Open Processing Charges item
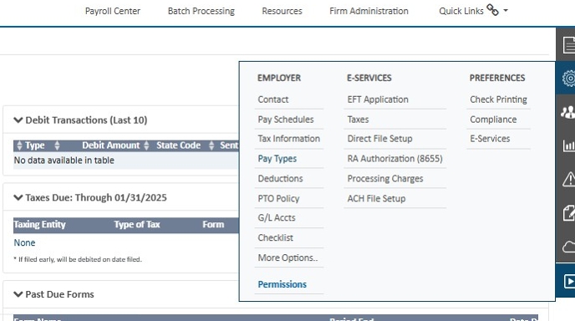Image resolution: width=575 pixels, height=321 pixels. 385,179
